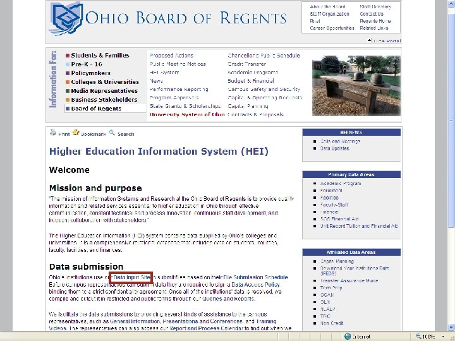Open Chancellor's Public Schedule link
The height and width of the screenshot is (341, 455).
click(x=264, y=56)
